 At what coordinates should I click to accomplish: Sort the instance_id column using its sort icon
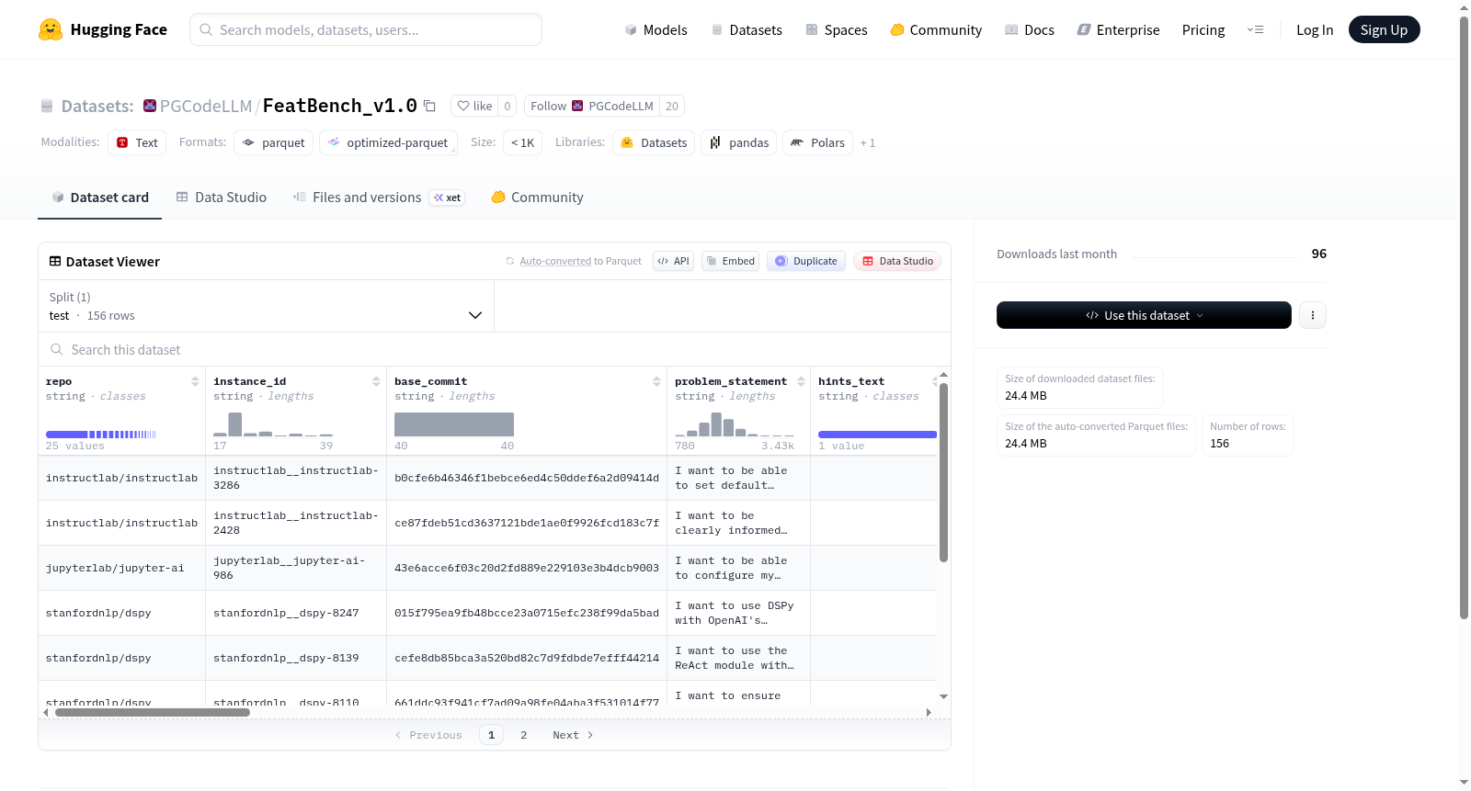[376, 381]
